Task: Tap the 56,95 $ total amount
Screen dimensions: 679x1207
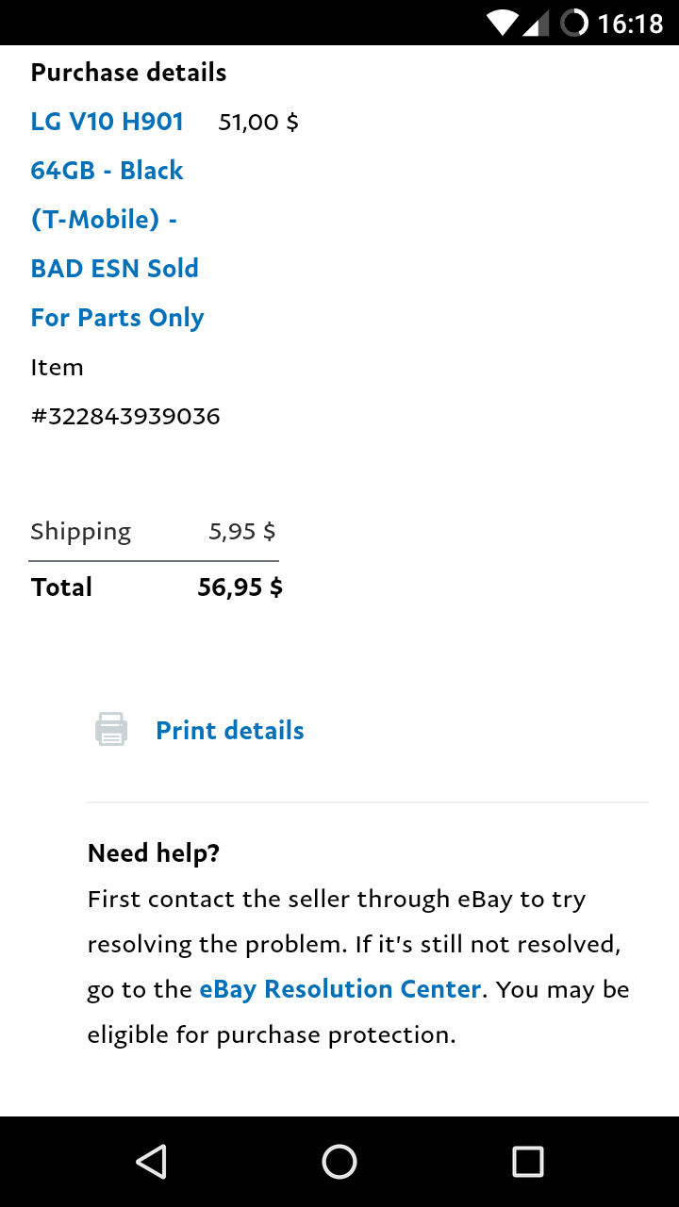Action: 240,587
